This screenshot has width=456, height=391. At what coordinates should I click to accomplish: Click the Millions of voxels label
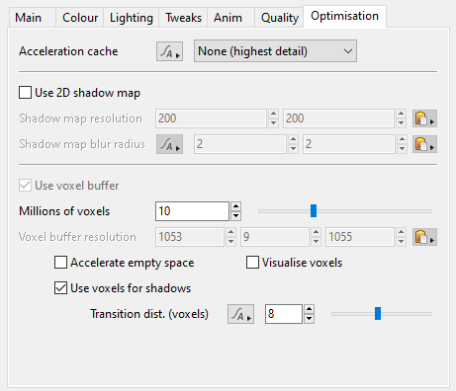(64, 211)
